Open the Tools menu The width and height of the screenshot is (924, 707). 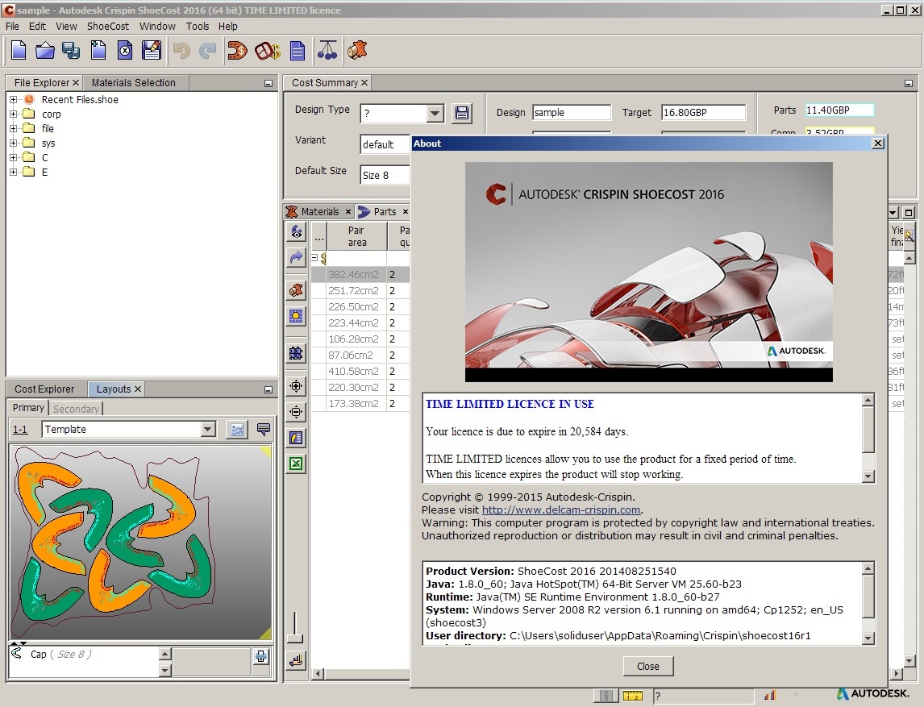pyautogui.click(x=198, y=26)
